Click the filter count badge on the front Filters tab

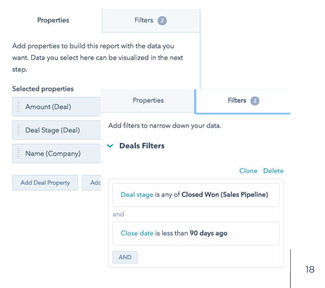point(254,101)
